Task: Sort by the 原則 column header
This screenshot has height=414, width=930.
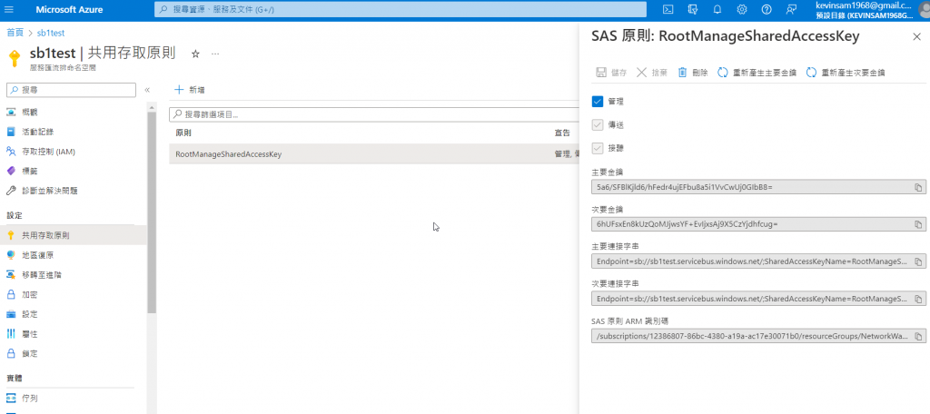Action: (183, 133)
